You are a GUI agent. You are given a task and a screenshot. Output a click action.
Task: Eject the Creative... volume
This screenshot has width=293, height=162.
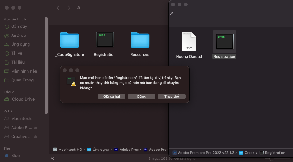coord(36,137)
